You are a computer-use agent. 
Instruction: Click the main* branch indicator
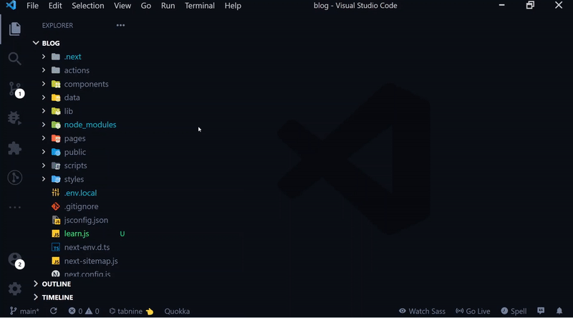(x=24, y=311)
